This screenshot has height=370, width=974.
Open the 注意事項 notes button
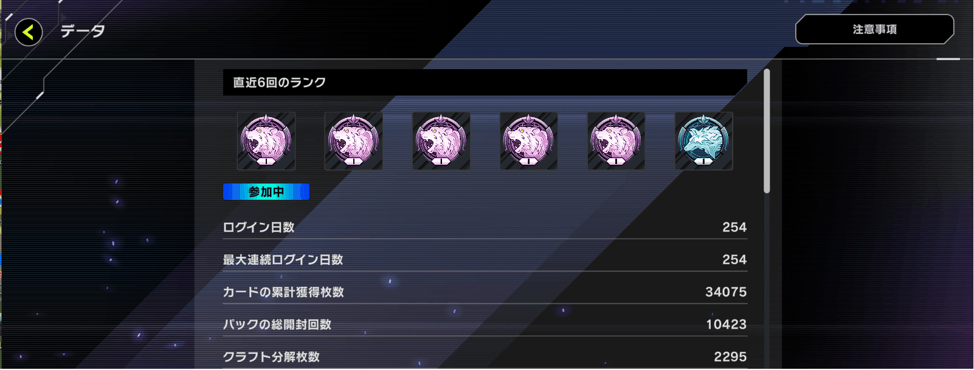[874, 29]
